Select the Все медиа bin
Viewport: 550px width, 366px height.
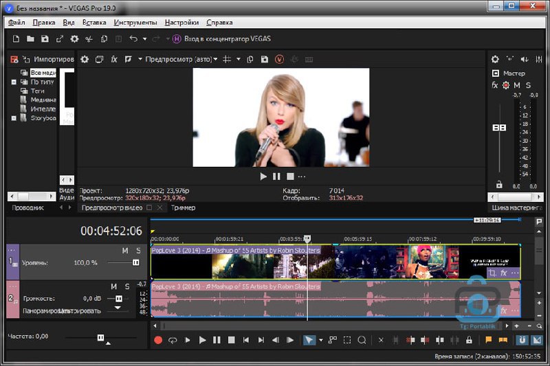[43, 73]
